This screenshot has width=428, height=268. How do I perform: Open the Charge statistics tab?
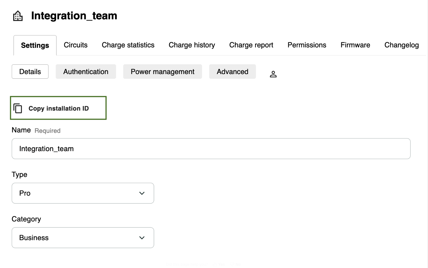coord(128,45)
